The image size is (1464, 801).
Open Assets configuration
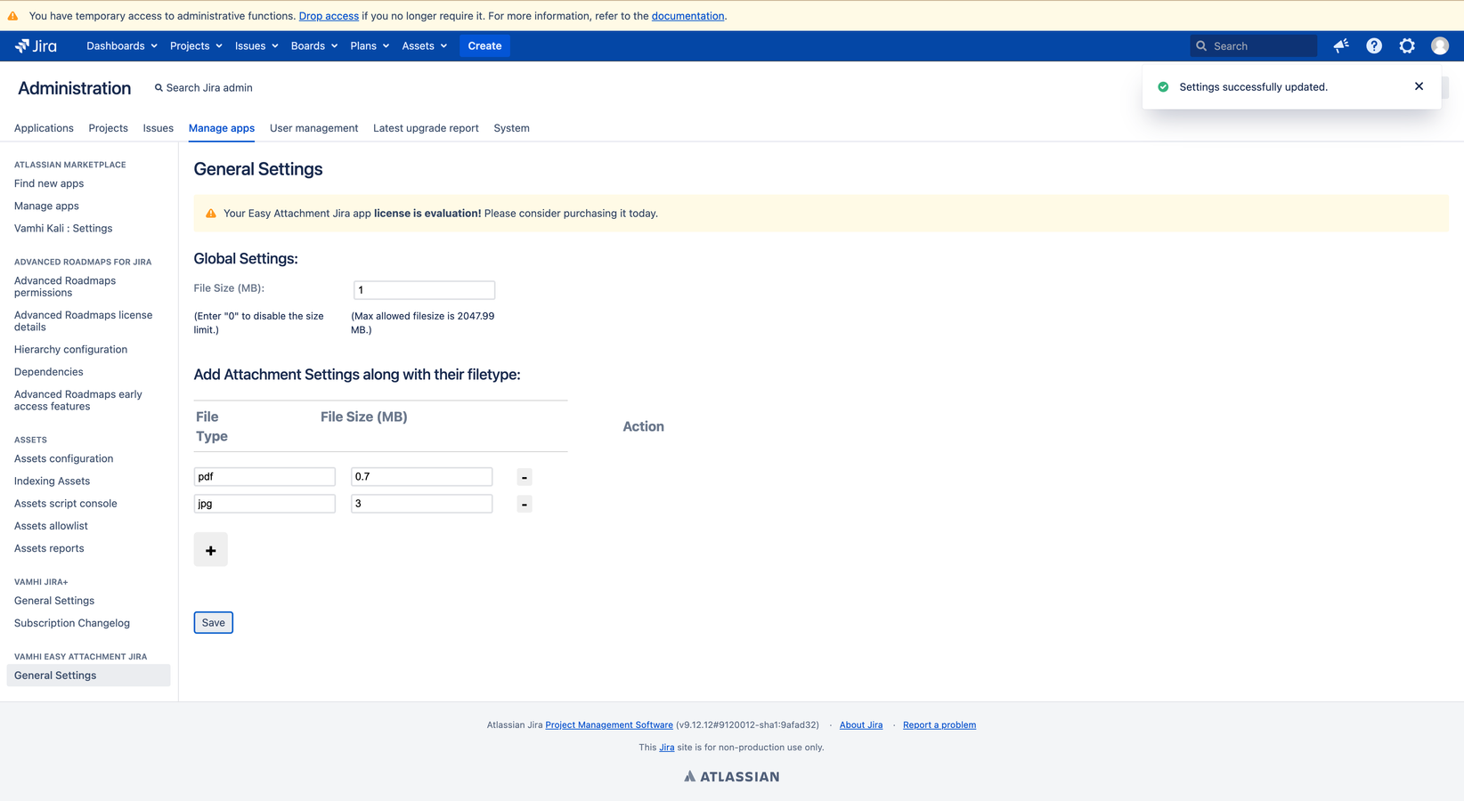click(x=63, y=458)
